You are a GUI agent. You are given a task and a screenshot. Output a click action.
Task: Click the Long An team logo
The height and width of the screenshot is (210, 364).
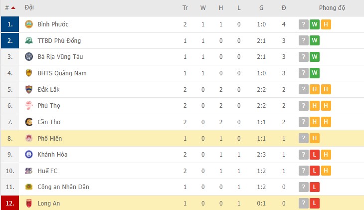[28, 203]
